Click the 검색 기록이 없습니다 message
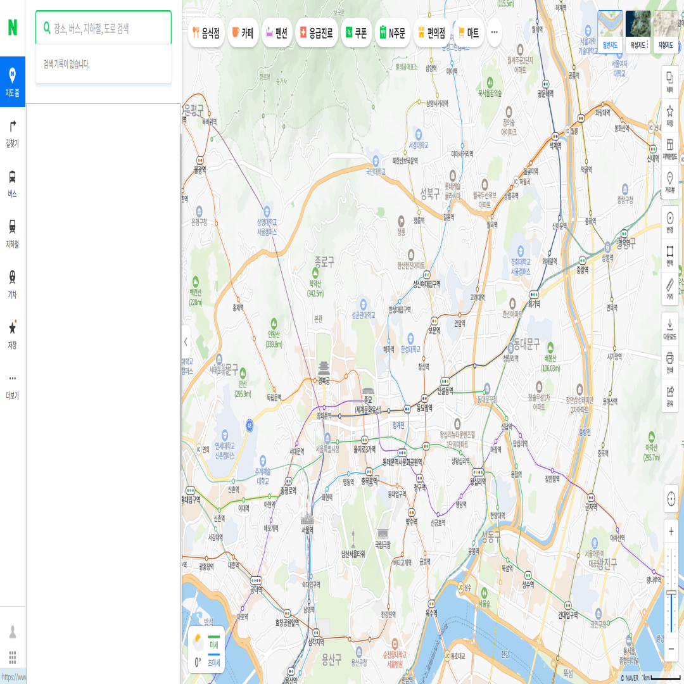Image resolution: width=684 pixels, height=684 pixels. tap(66, 65)
